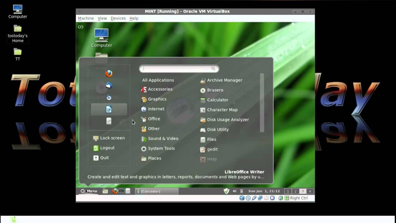
Task: Click the Quit button
Action: [x=101, y=158]
